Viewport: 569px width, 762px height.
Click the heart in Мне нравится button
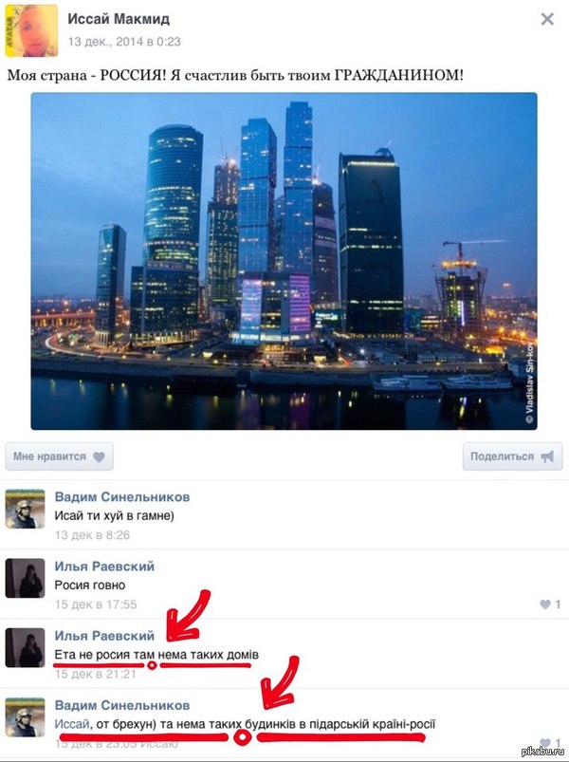(x=99, y=456)
